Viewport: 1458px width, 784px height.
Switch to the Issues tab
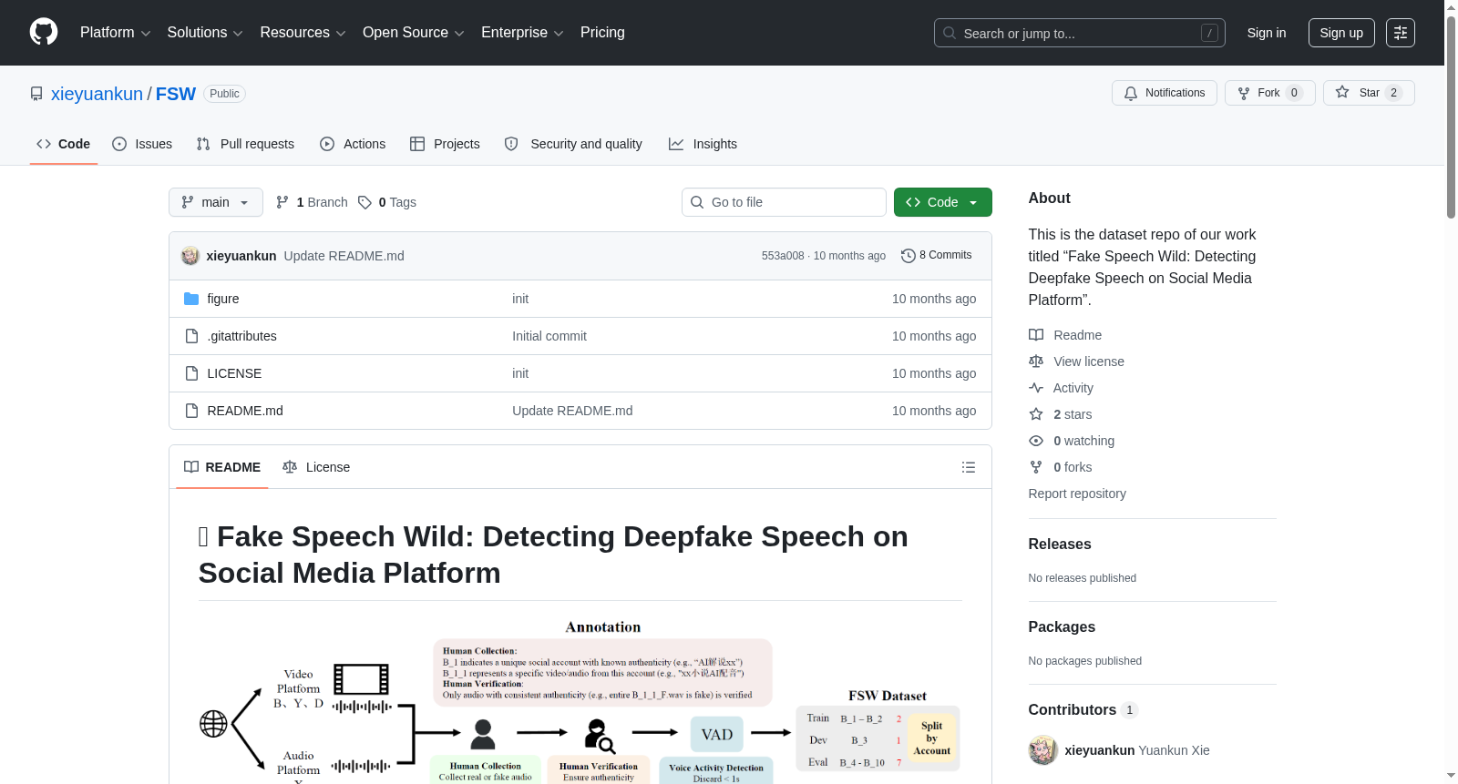click(x=142, y=144)
